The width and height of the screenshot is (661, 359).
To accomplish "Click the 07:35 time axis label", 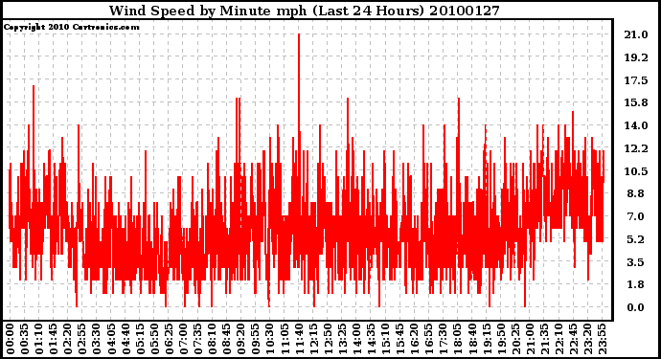I will (x=197, y=340).
